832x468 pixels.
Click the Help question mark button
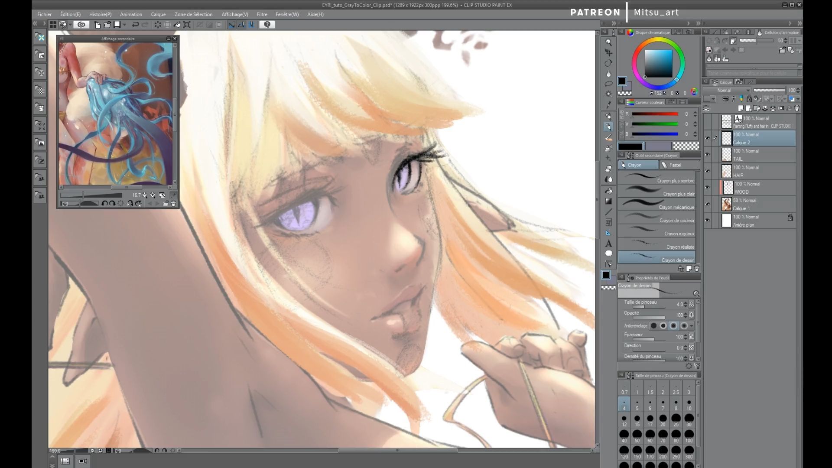(267, 25)
